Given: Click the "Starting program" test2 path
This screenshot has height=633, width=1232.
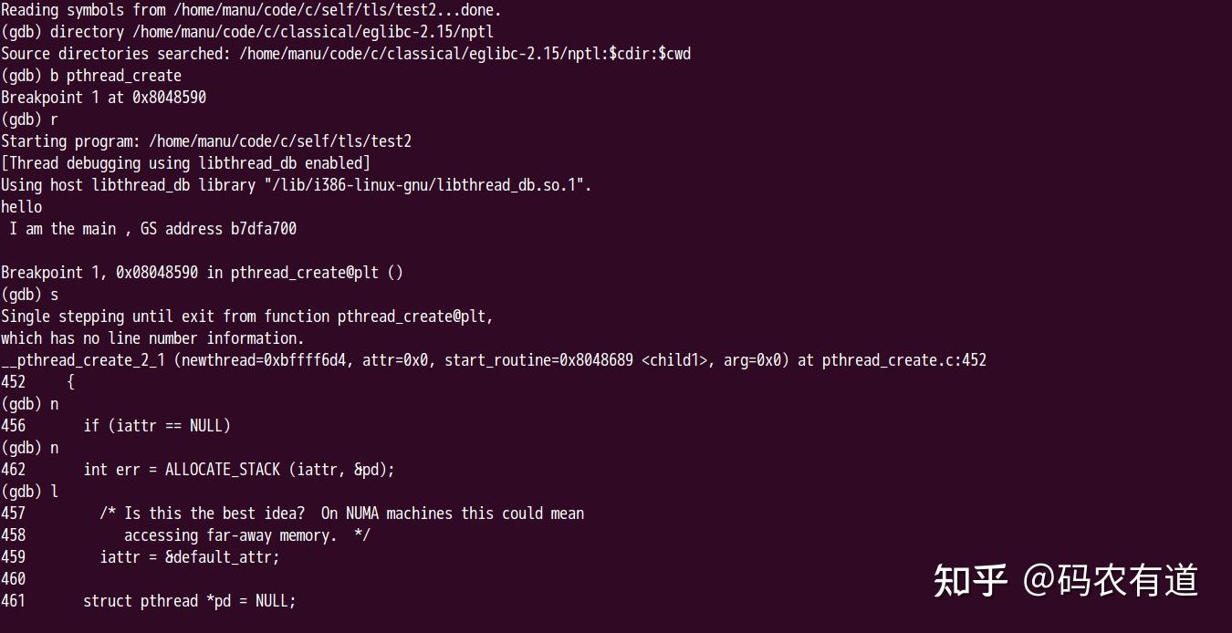Looking at the screenshot, I should click(x=279, y=141).
